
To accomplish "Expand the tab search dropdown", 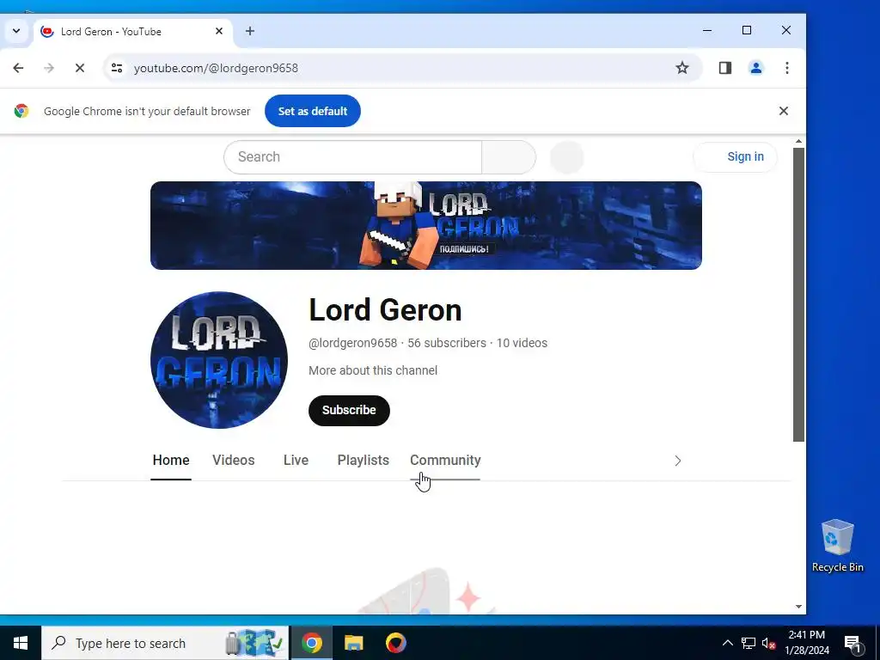I will 16,31.
